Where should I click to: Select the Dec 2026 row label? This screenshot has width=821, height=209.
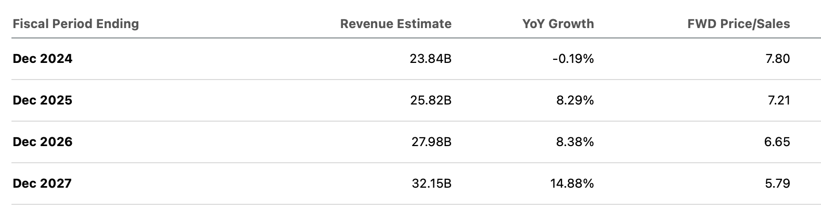click(43, 142)
